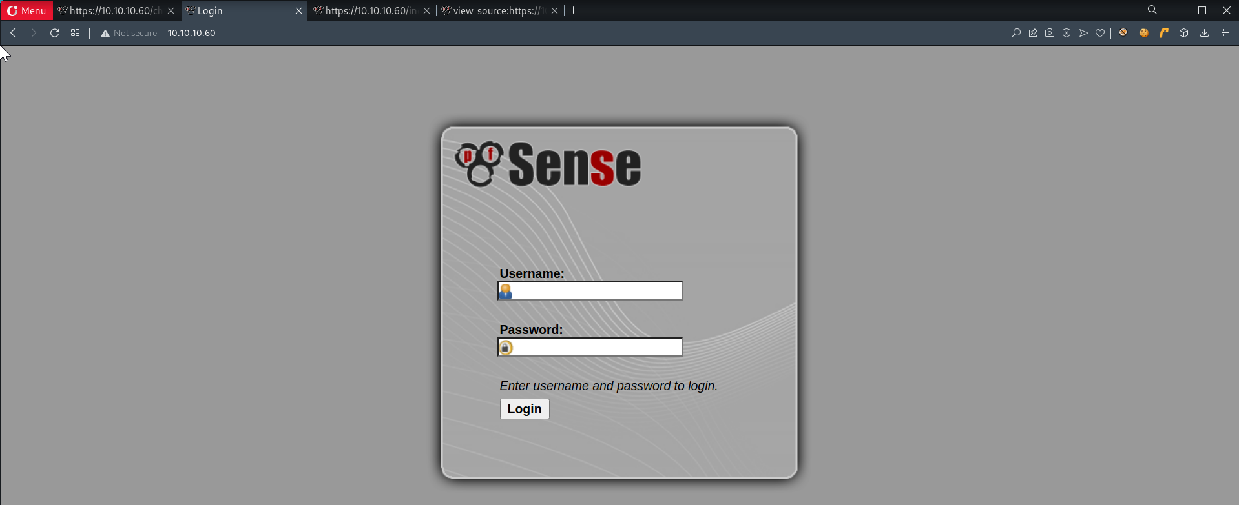Switch to the third https://10.10.10.60/in tab
The width and height of the screenshot is (1239, 505).
click(365, 10)
